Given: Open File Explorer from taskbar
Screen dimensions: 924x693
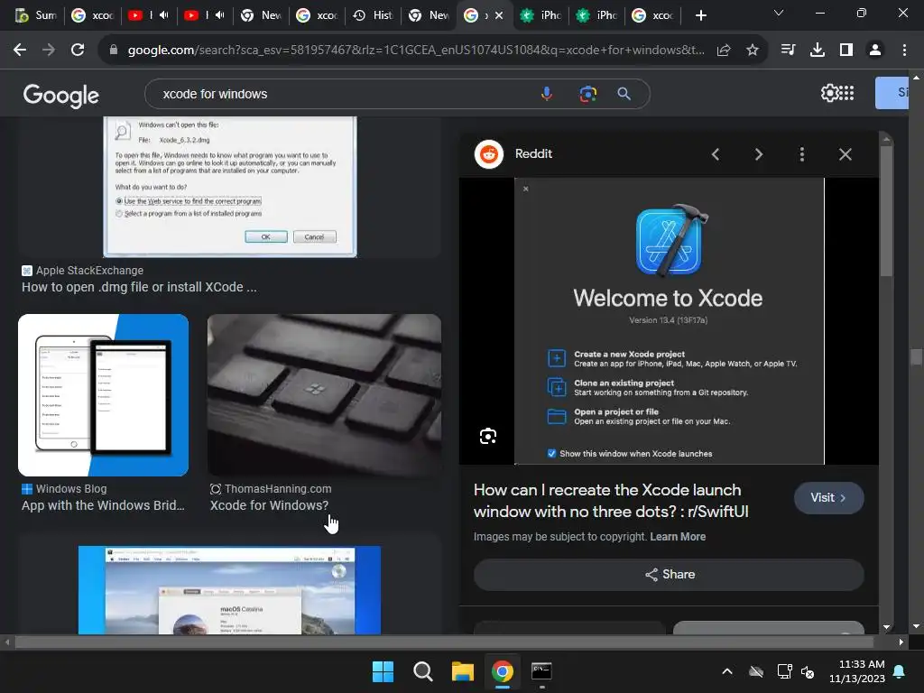Looking at the screenshot, I should pyautogui.click(x=463, y=671).
